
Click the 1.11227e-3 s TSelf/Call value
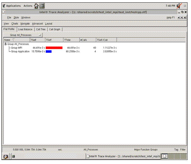(110, 48)
